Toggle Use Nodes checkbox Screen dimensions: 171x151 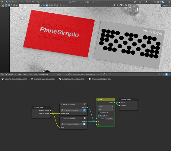click(x=40, y=74)
